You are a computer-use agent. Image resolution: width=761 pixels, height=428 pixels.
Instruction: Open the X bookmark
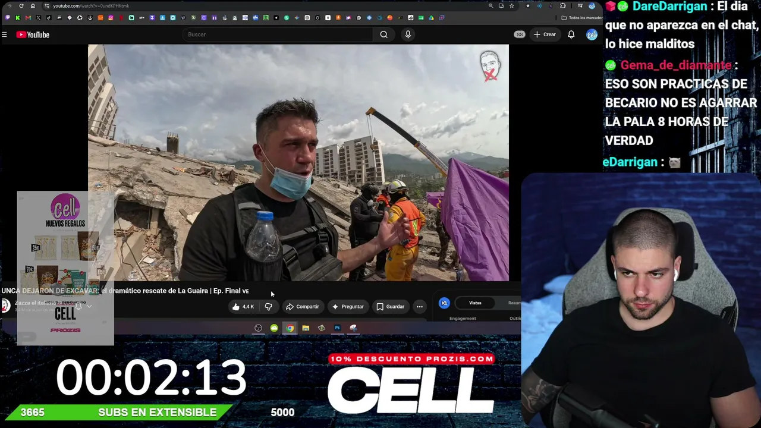click(39, 18)
